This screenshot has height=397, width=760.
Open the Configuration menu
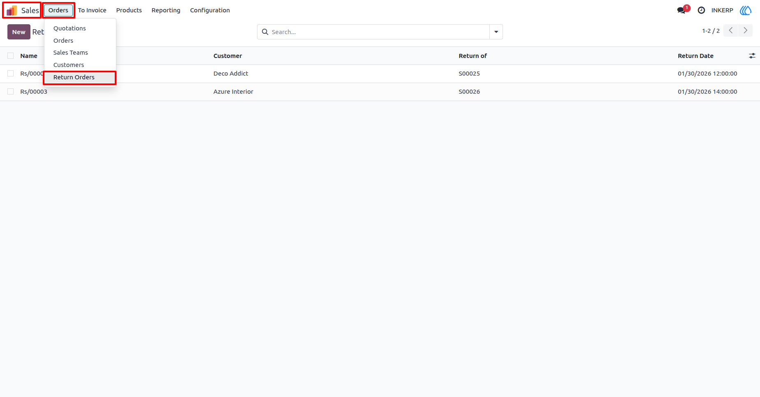(210, 10)
